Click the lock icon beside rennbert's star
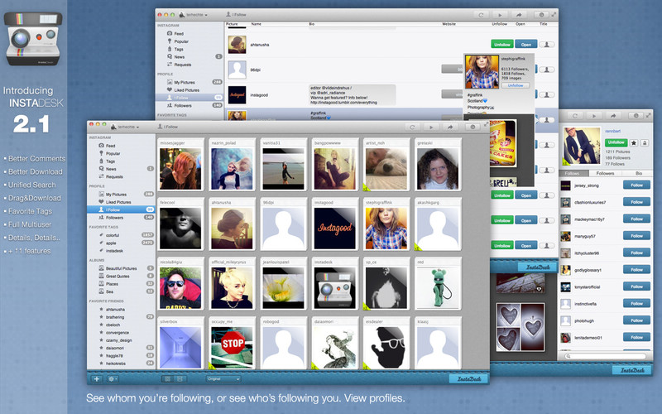 click(x=645, y=142)
